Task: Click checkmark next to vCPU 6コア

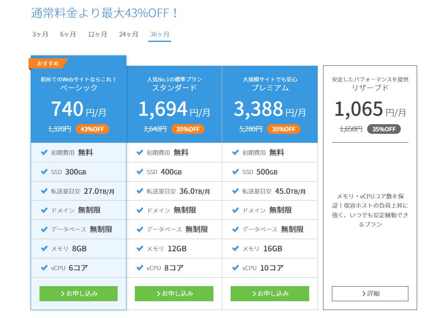Action: click(x=44, y=268)
